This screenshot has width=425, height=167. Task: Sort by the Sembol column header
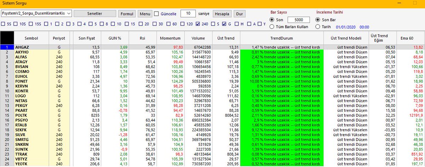point(31,38)
